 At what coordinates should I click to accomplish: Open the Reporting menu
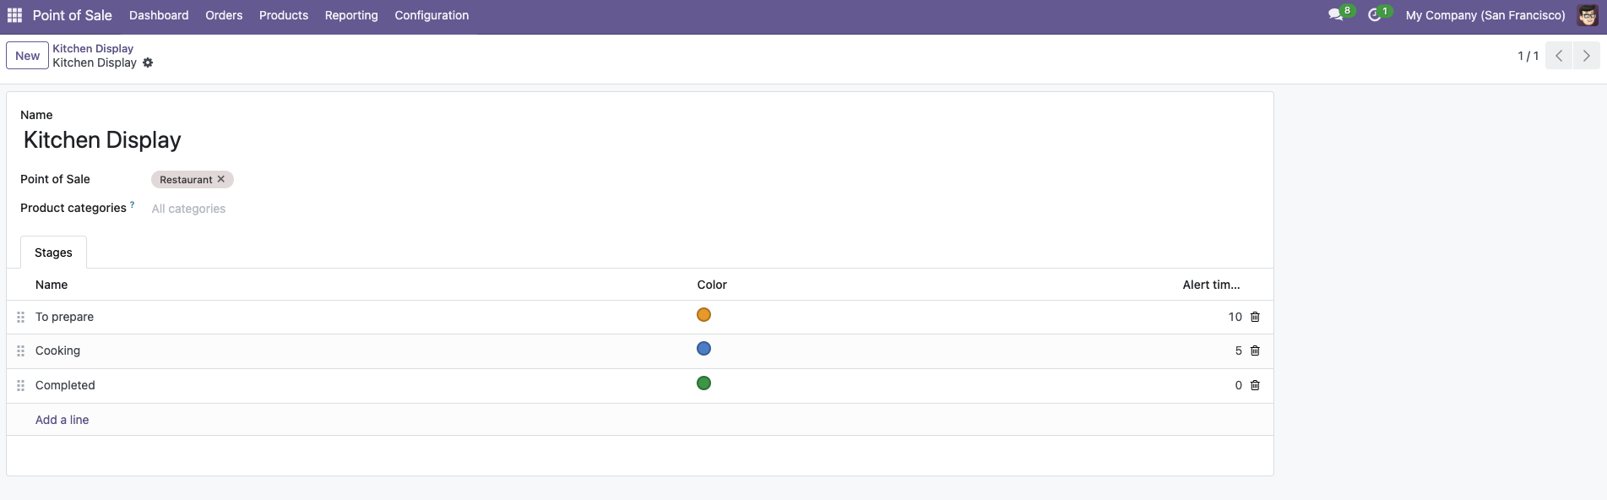click(351, 15)
